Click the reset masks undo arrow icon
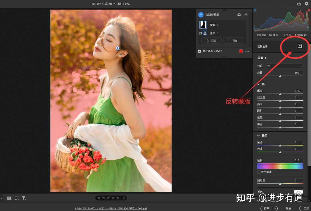Image resolution: width=311 pixels, height=211 pixels. tap(239, 14)
